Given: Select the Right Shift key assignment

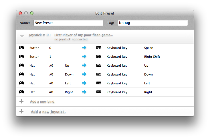Looking at the screenshot, I should (x=152, y=57).
